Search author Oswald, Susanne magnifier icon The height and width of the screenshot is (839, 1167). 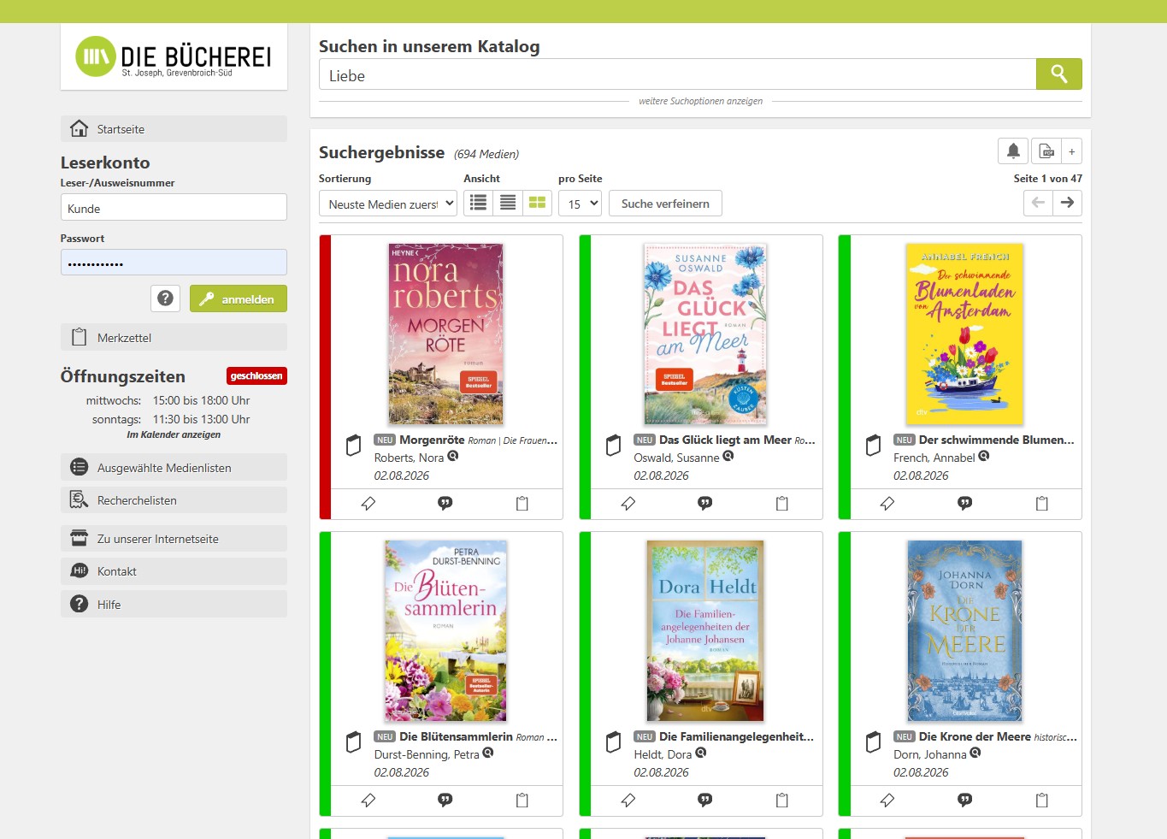(728, 456)
